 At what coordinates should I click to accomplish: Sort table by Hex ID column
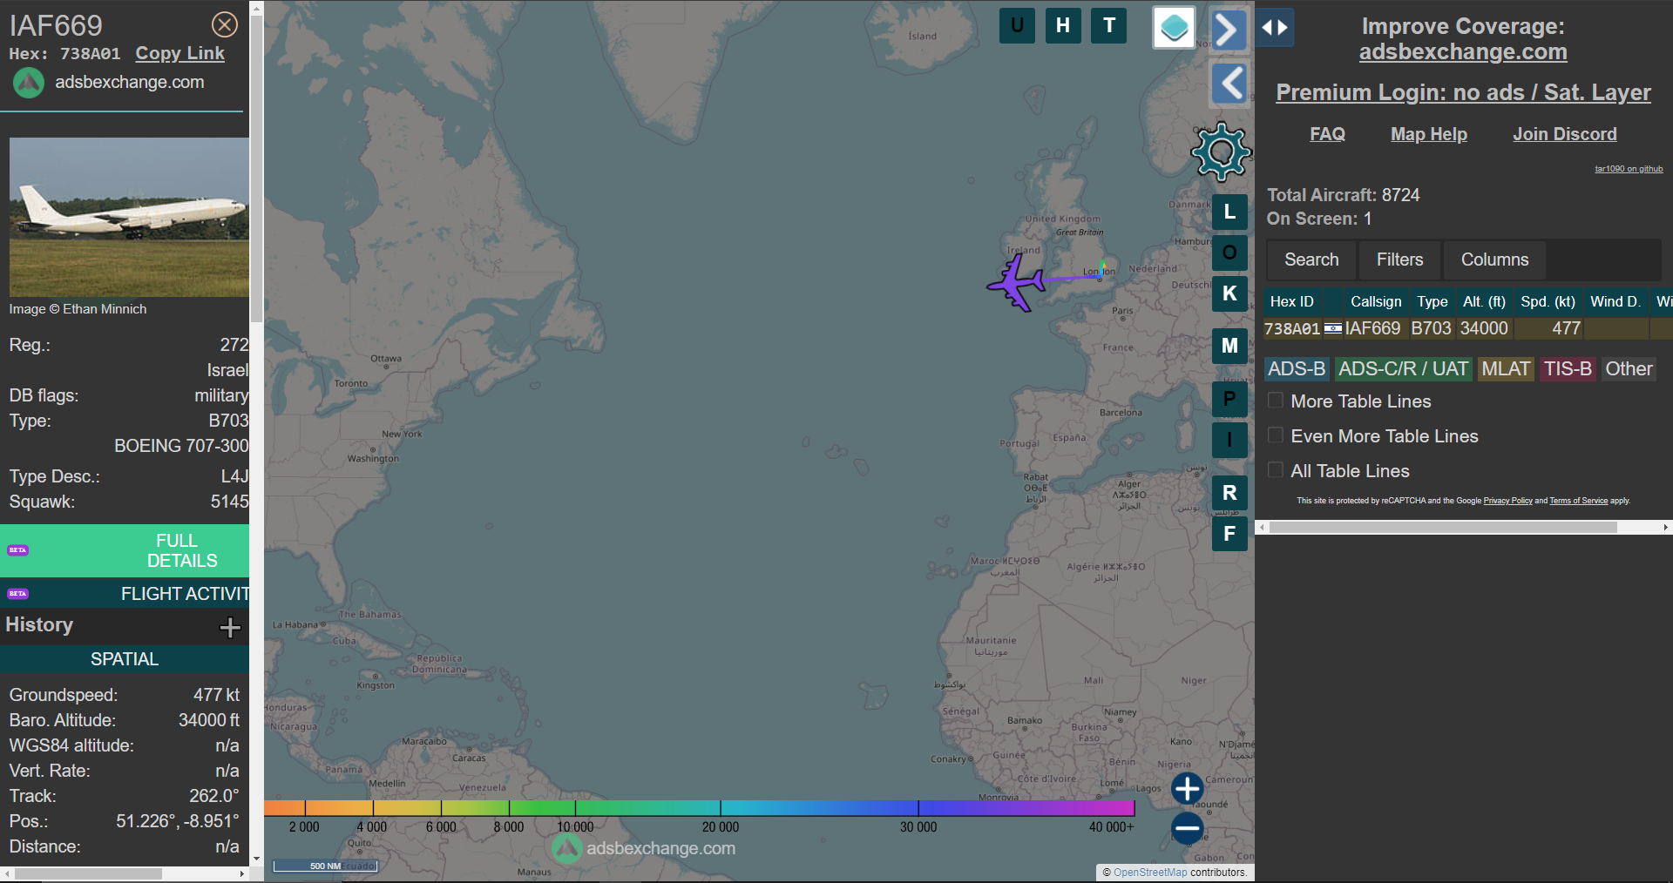pos(1292,301)
